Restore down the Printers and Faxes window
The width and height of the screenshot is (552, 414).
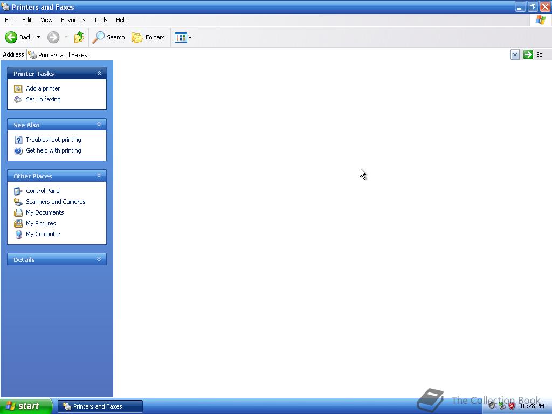(x=532, y=6)
